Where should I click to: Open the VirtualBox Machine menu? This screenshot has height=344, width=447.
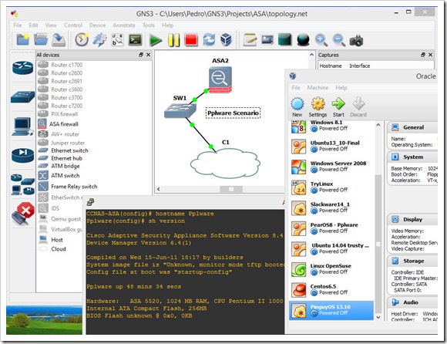(318, 88)
